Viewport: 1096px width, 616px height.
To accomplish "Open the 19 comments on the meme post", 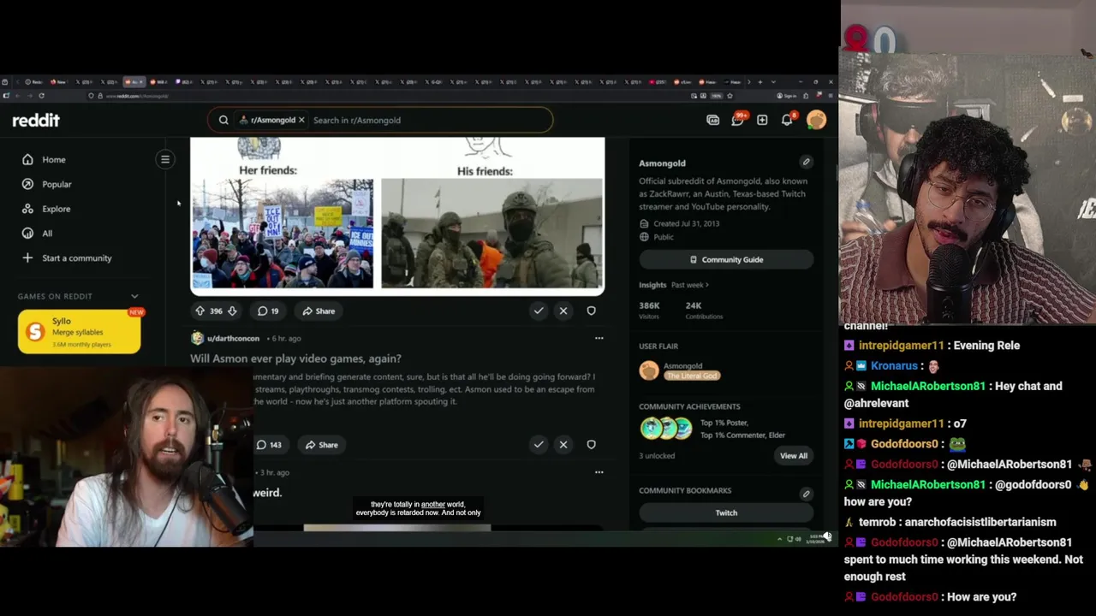I will (268, 311).
